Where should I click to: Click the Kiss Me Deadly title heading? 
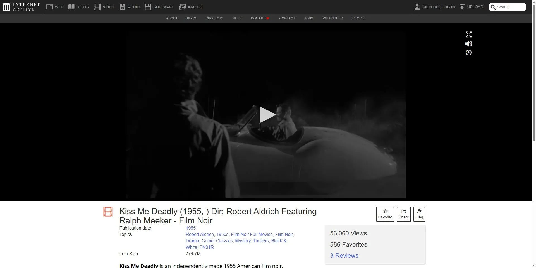(218, 216)
